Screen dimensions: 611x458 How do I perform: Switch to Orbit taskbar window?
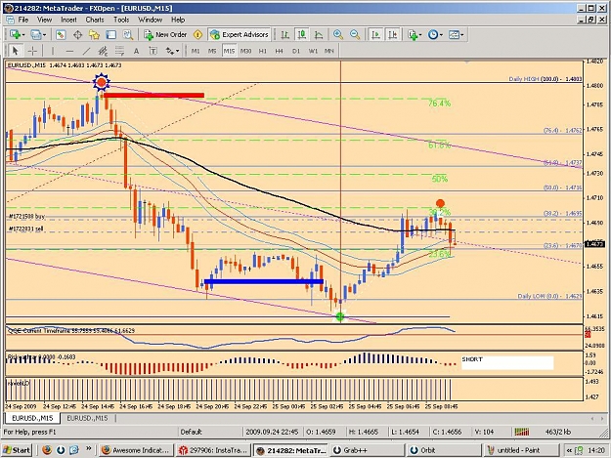(x=445, y=450)
